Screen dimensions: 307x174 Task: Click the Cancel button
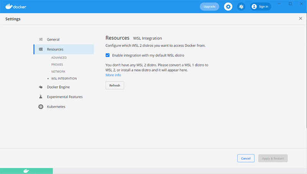(x=246, y=158)
